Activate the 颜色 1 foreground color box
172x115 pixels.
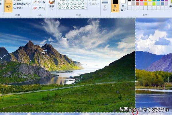click(x=115, y=6)
